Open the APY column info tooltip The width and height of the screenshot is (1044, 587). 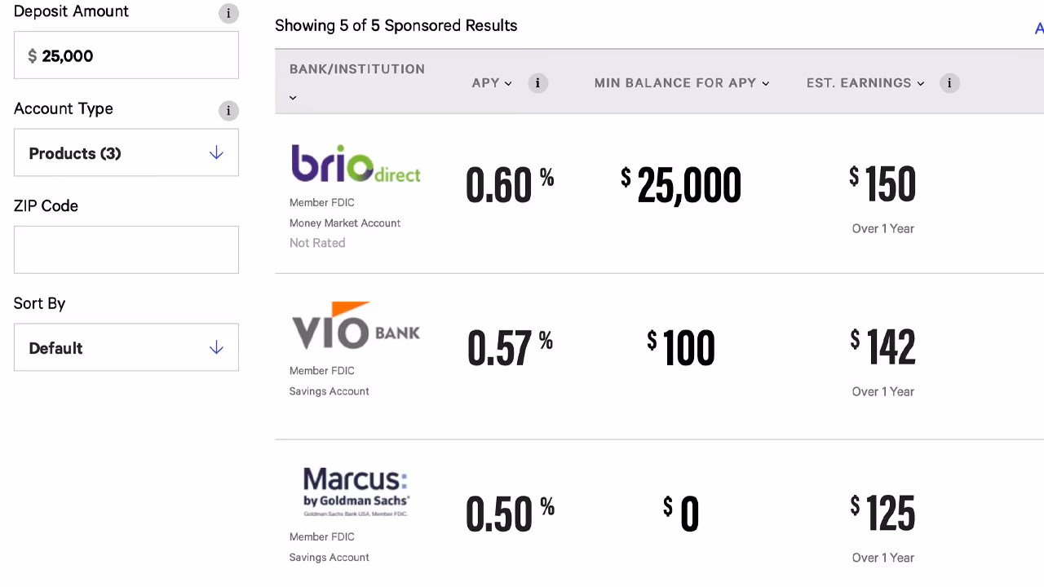537,83
